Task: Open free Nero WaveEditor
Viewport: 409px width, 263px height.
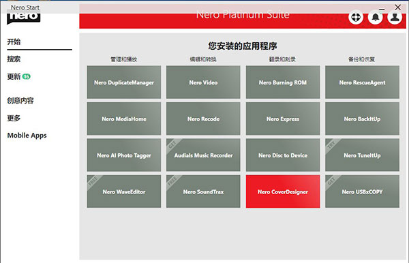Action: click(124, 191)
